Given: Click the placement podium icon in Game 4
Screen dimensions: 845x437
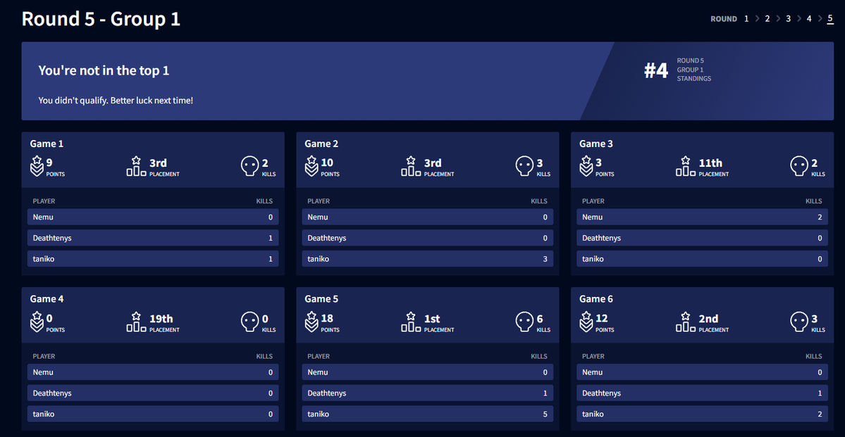Looking at the screenshot, I should (x=136, y=322).
